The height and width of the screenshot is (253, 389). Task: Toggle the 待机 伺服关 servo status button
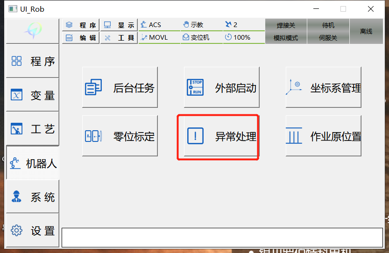click(328, 31)
